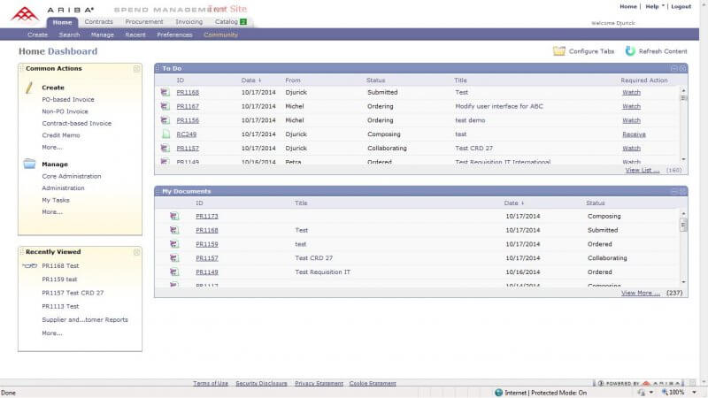The image size is (708, 398).
Task: Open RC249 link in To Do
Action: click(x=187, y=134)
